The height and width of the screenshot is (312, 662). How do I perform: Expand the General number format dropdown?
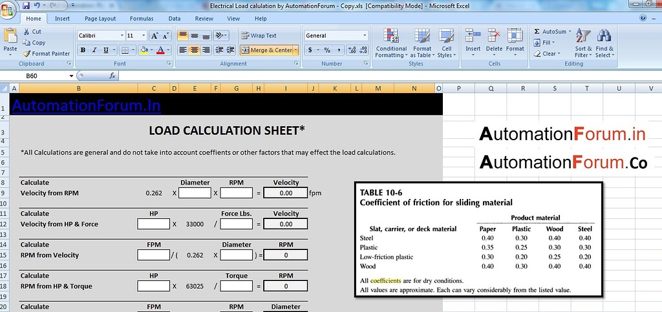tap(365, 36)
